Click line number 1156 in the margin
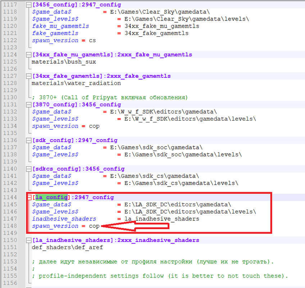Image resolution: width=305 pixels, height=288 pixels. tap(10, 283)
